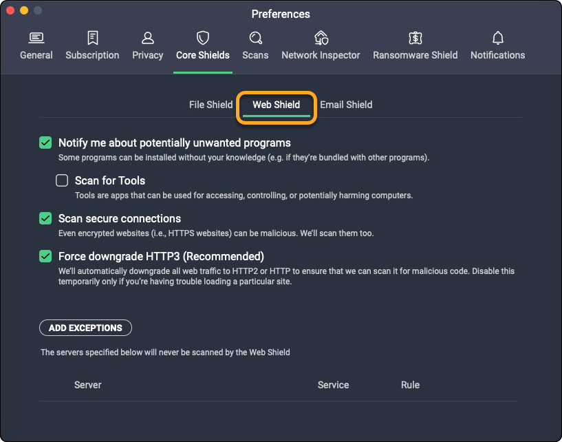Uncheck Notify me about potentially unwanted programs
Viewport: 562px width, 442px height.
click(45, 143)
